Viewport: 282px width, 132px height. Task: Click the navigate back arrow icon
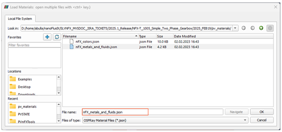(x=243, y=28)
